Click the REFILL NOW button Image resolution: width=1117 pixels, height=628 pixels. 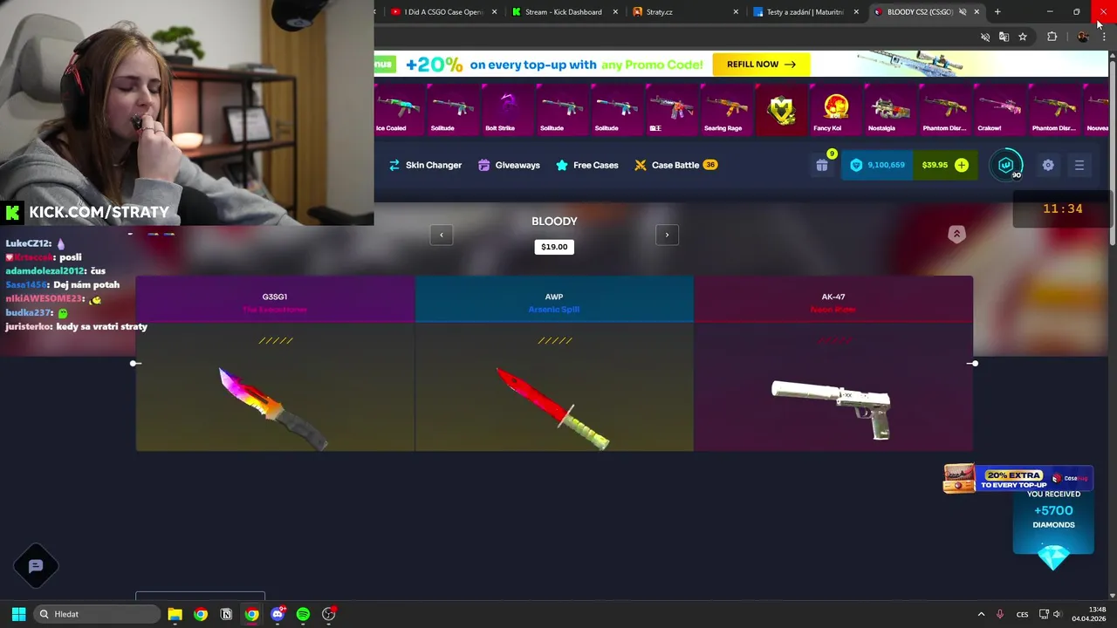761,65
